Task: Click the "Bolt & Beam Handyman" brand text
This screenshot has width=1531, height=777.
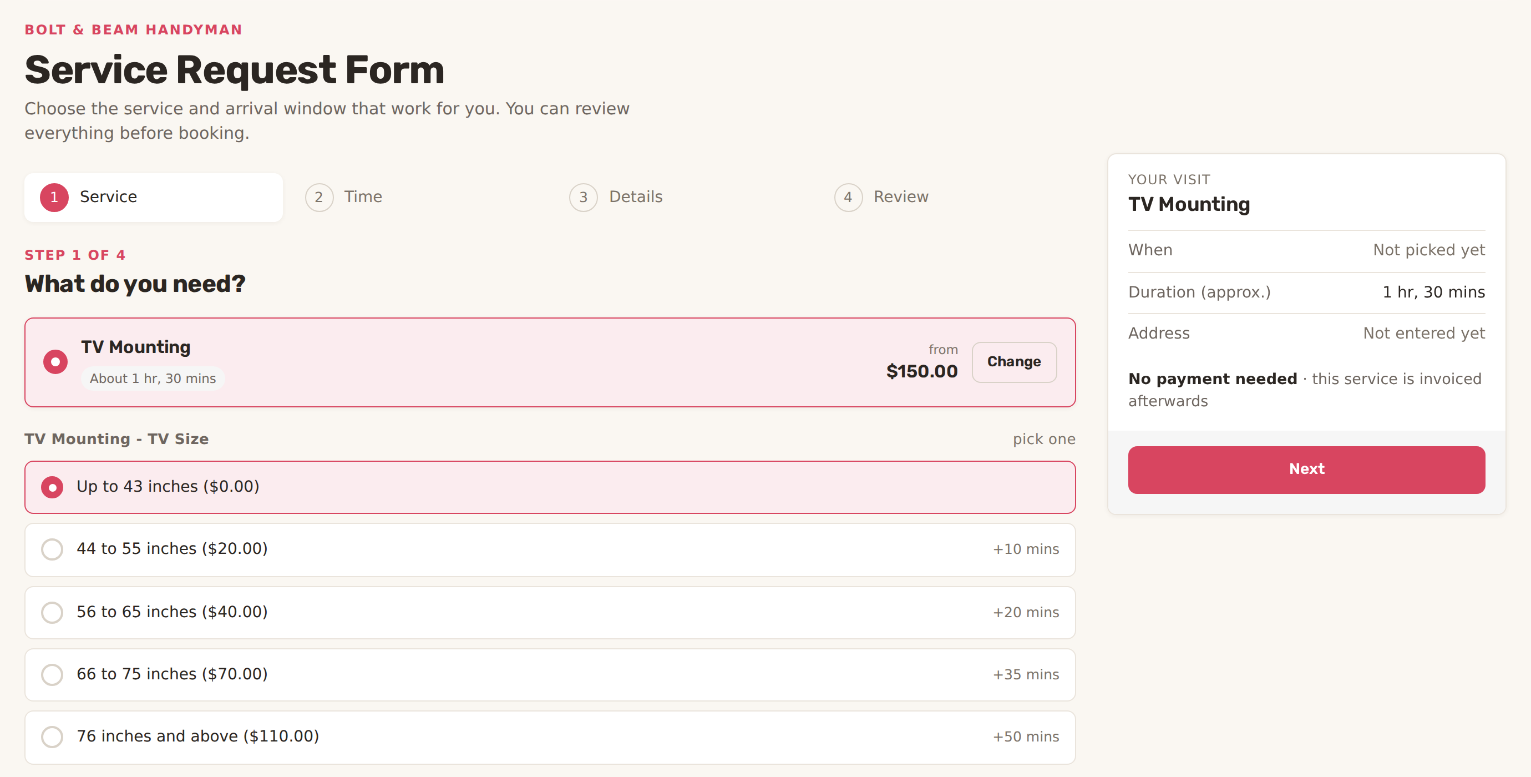Action: pyautogui.click(x=134, y=30)
